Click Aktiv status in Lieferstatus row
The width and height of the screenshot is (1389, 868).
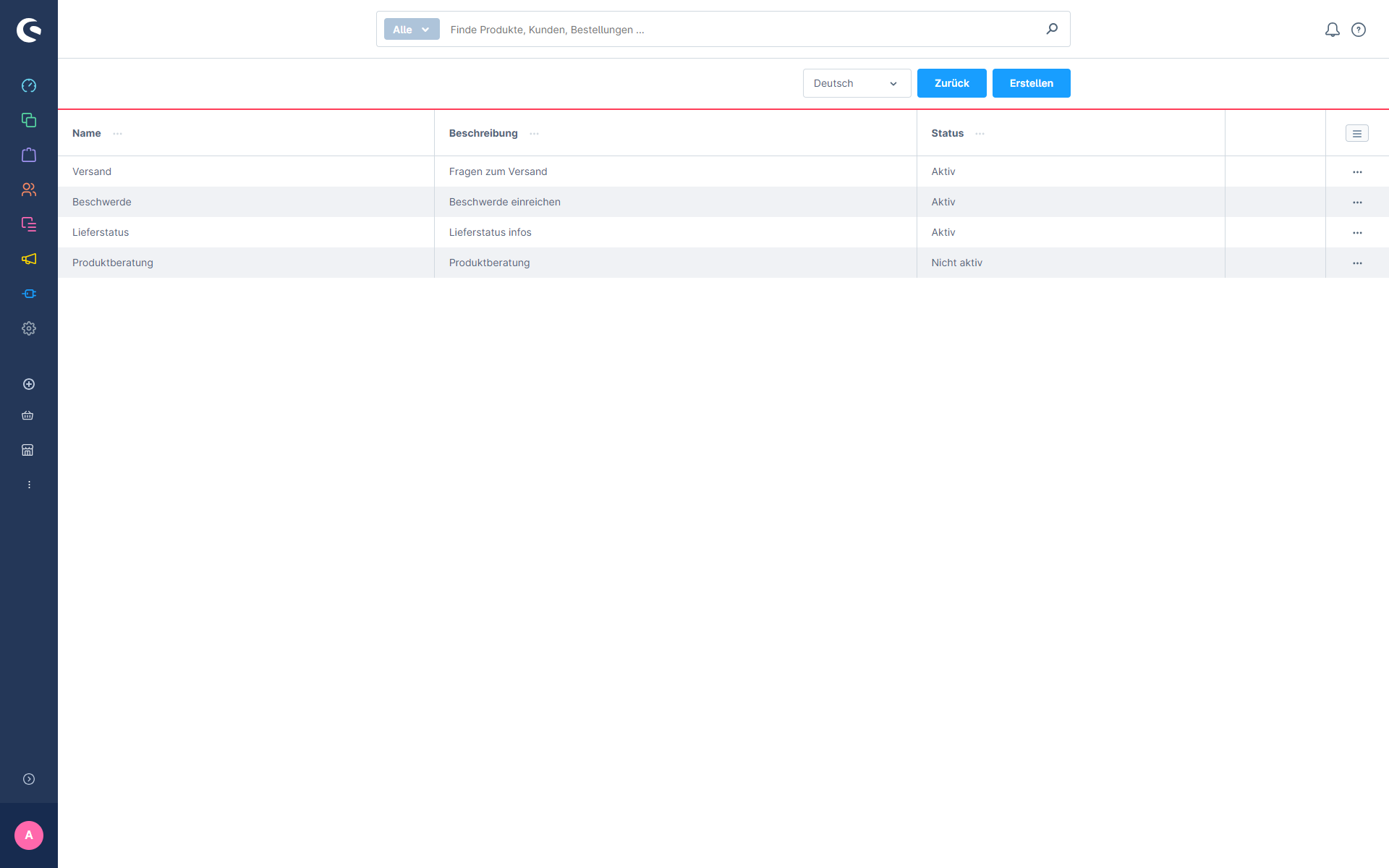click(943, 232)
